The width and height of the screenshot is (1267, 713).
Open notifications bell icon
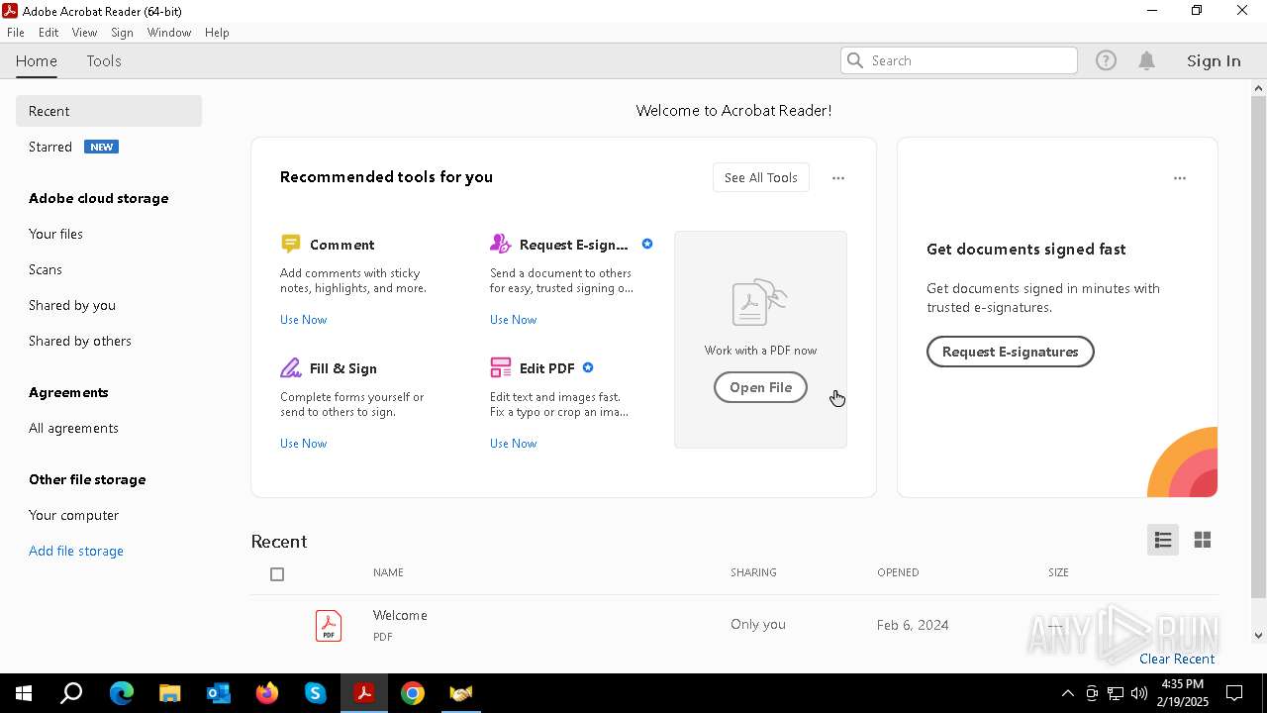pos(1146,60)
